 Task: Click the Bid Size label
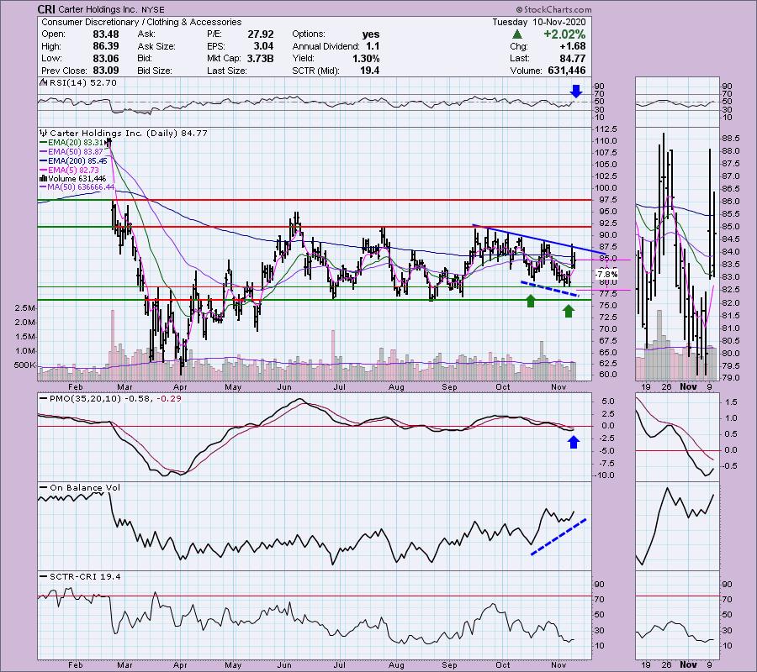click(x=155, y=71)
